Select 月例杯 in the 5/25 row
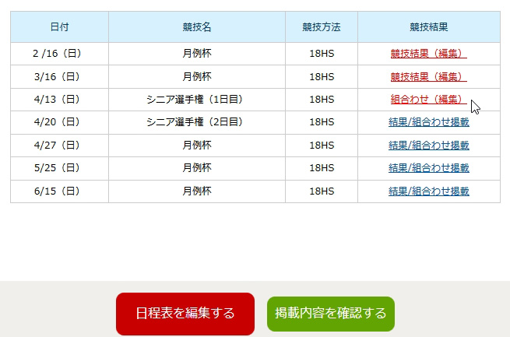This screenshot has height=337, width=510. tap(197, 168)
